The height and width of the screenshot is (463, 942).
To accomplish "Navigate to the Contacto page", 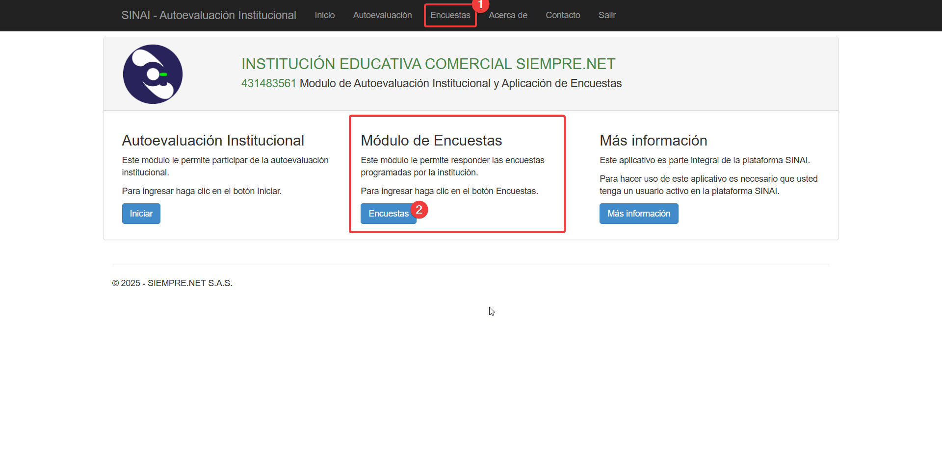I will tap(563, 15).
